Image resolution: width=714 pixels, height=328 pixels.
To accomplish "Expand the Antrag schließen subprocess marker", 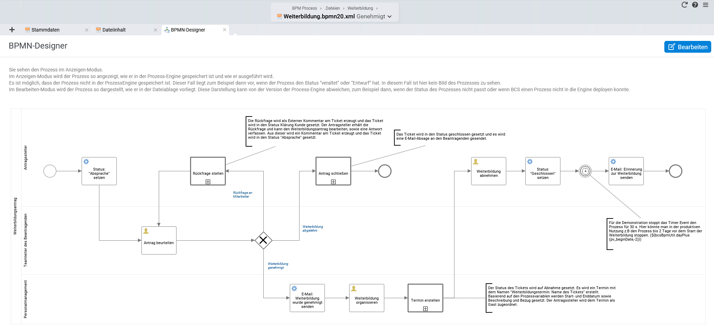I will pos(333,182).
